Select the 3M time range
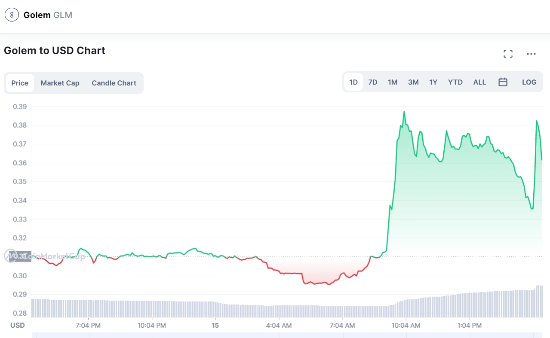 coord(413,82)
